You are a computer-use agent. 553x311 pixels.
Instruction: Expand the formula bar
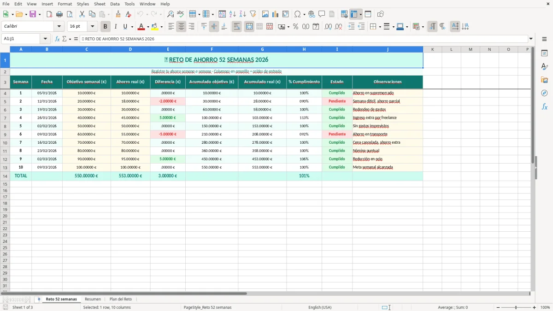coord(531,39)
